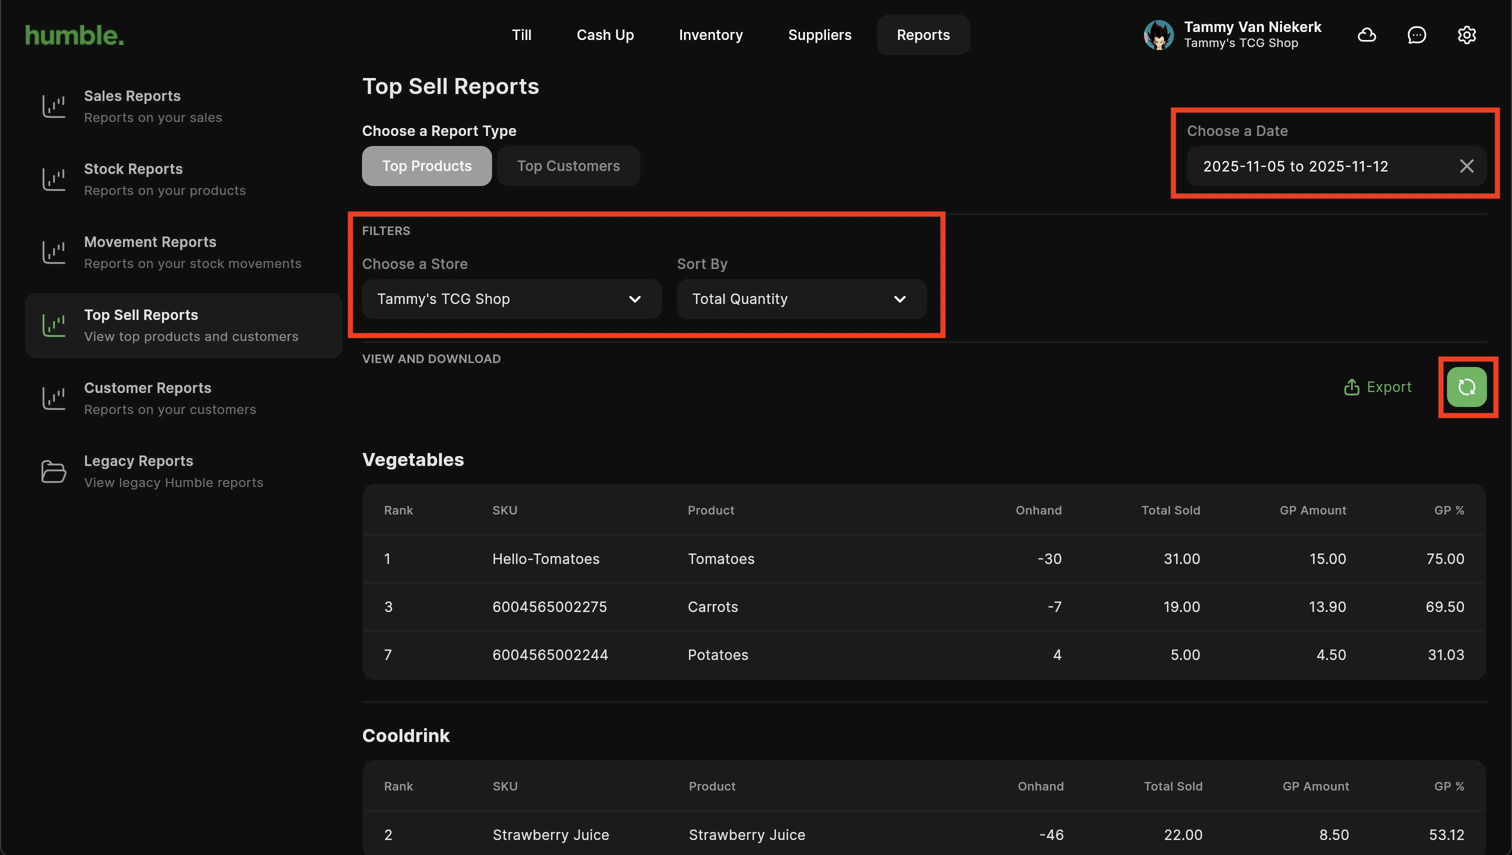Open Movement Reports in the sidebar
Screen dimensions: 1512x855
tap(192, 252)
